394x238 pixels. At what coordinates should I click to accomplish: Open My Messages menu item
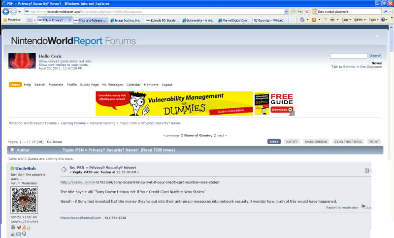(x=112, y=85)
